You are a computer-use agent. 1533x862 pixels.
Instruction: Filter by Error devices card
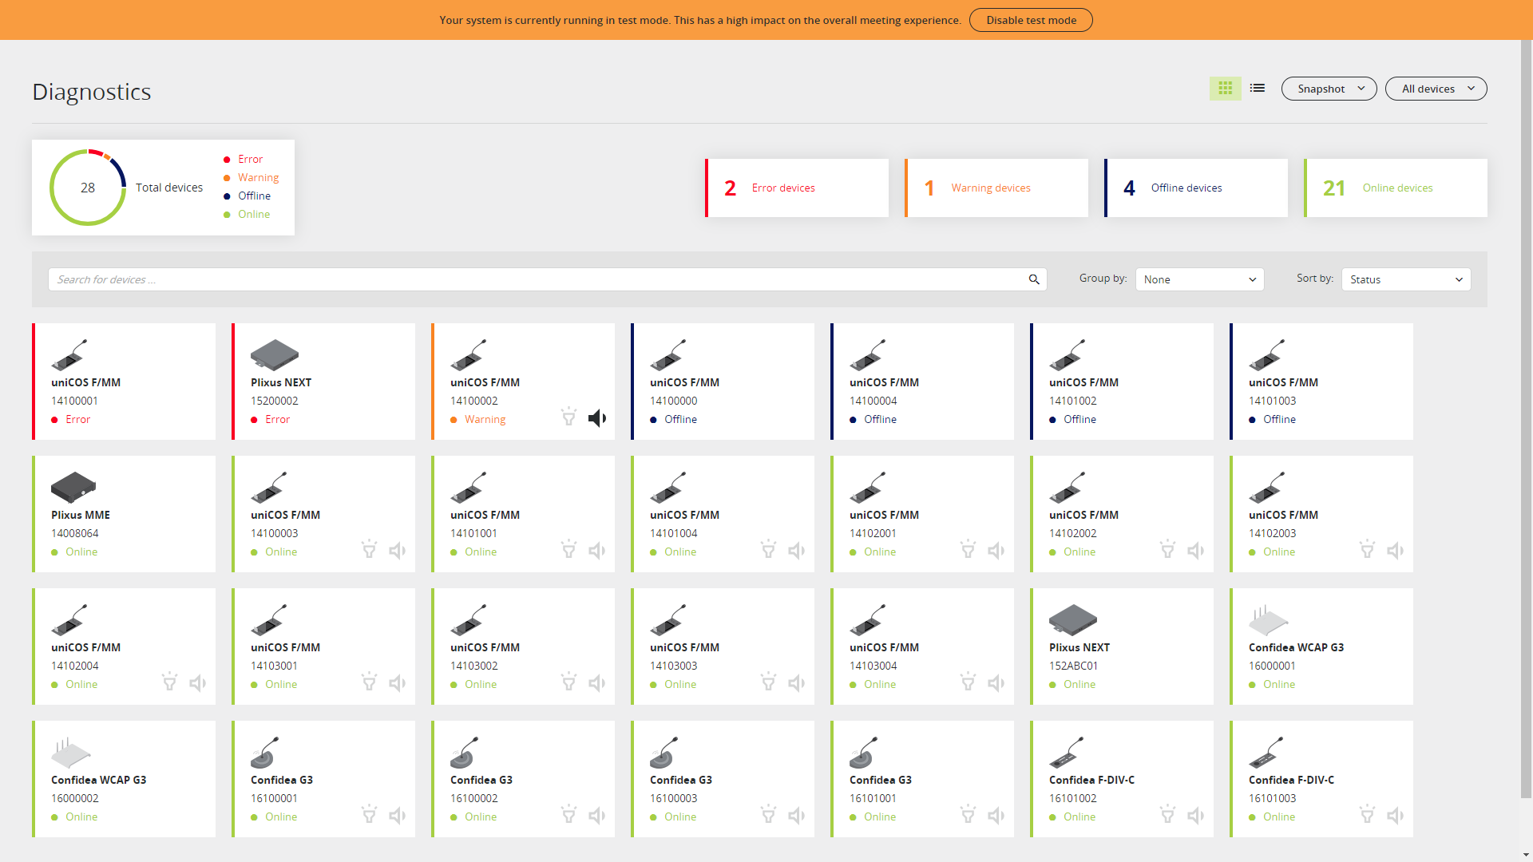797,188
